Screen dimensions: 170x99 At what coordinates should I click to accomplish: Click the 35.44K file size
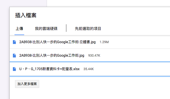(89, 69)
